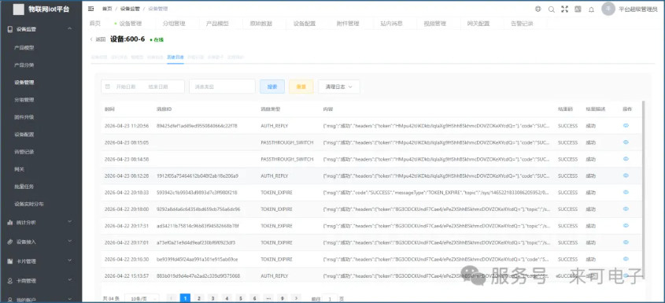Image resolution: width=665 pixels, height=303 pixels.
Task: Click the blue 搜索 search button
Action: point(272,87)
